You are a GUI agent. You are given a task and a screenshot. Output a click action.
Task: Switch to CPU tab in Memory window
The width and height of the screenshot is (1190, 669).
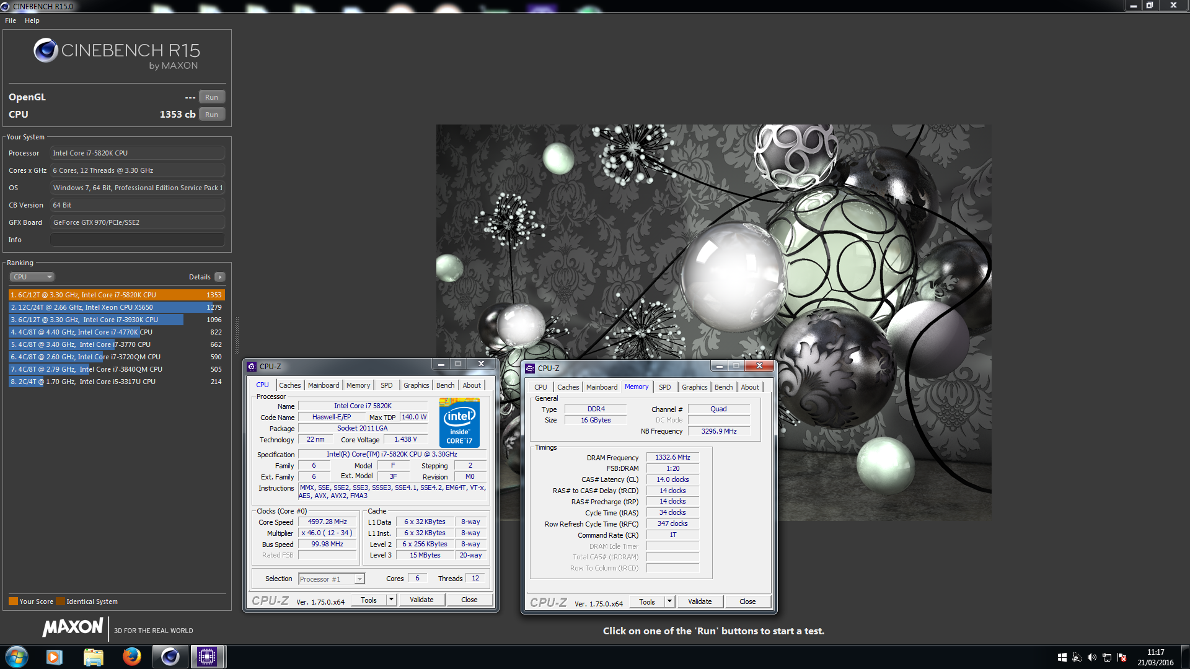click(x=541, y=387)
